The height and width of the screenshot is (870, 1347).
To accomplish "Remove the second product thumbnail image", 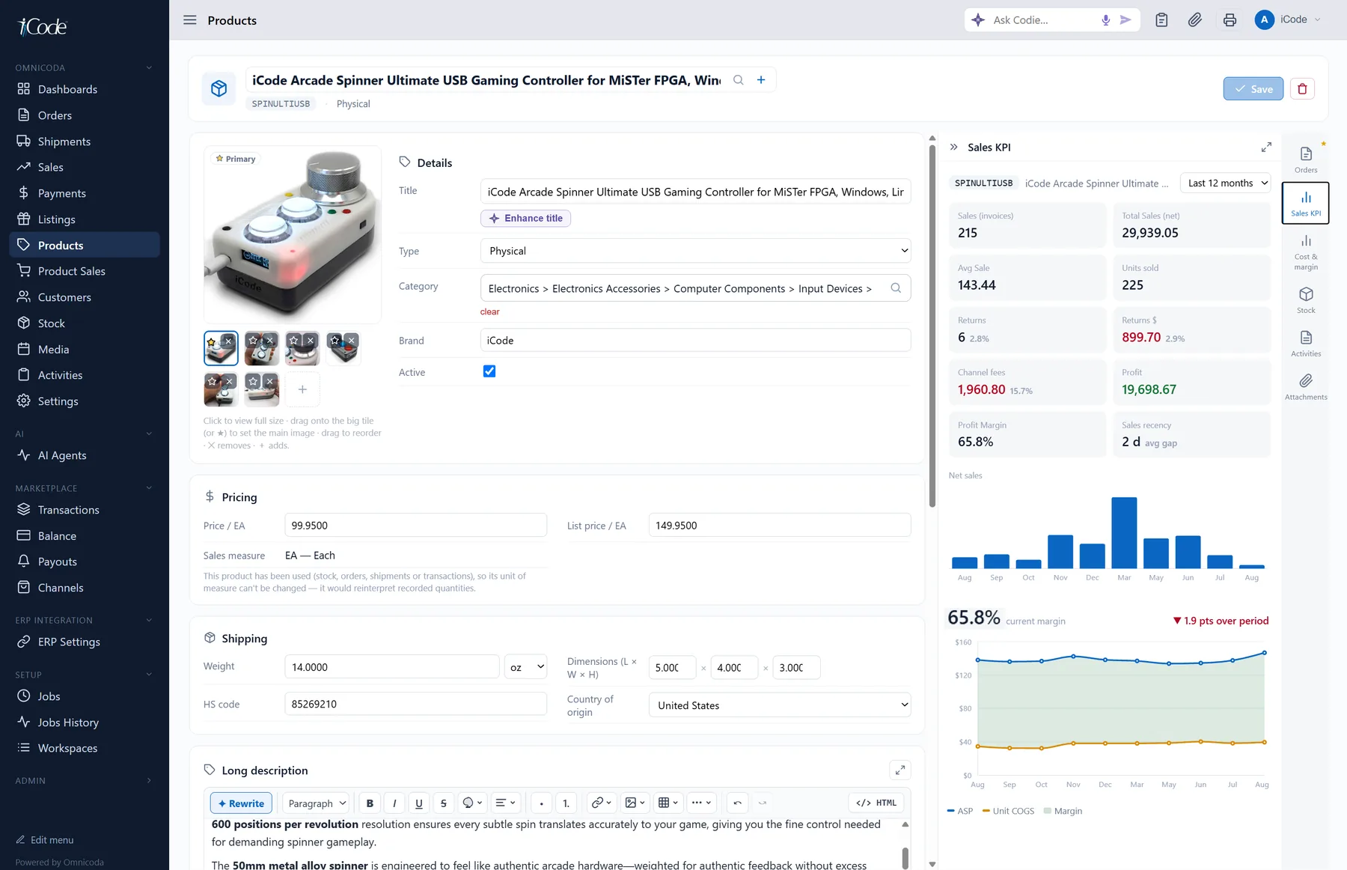I will tap(270, 341).
